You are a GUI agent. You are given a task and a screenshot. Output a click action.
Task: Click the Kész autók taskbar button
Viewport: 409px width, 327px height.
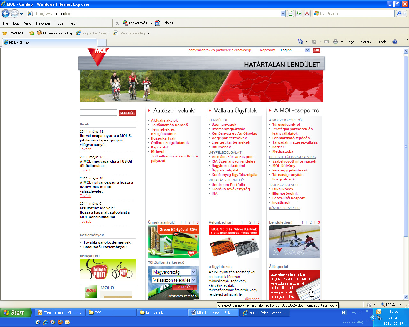click(162, 313)
